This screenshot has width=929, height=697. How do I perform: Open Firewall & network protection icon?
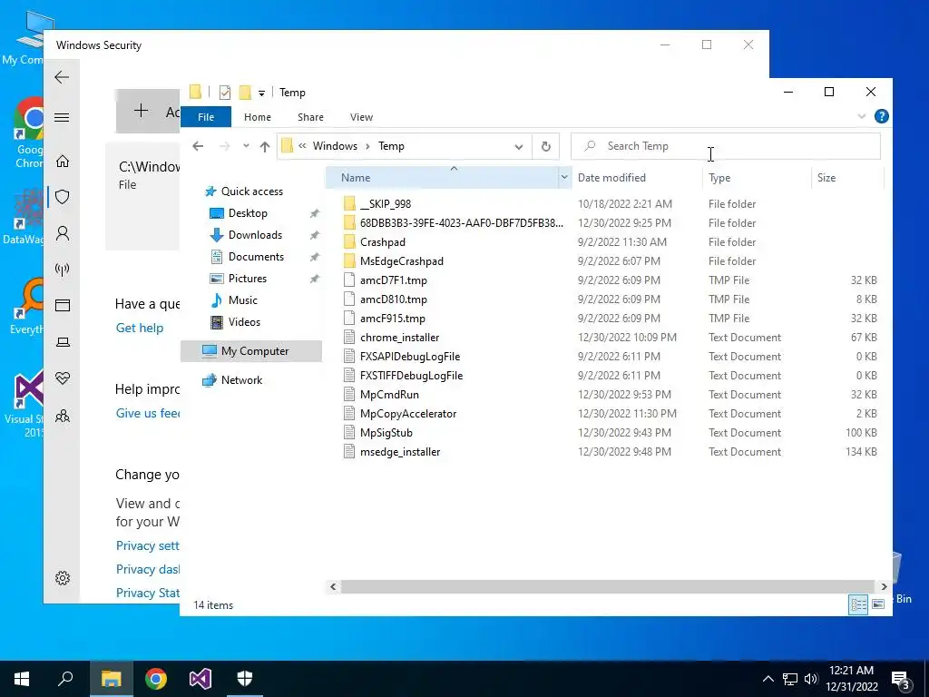63,270
